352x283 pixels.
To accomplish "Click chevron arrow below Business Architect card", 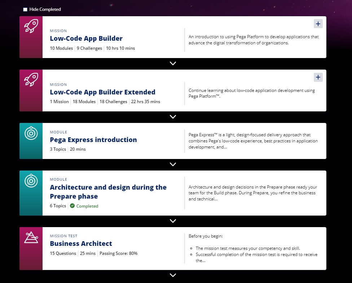I will (173, 275).
